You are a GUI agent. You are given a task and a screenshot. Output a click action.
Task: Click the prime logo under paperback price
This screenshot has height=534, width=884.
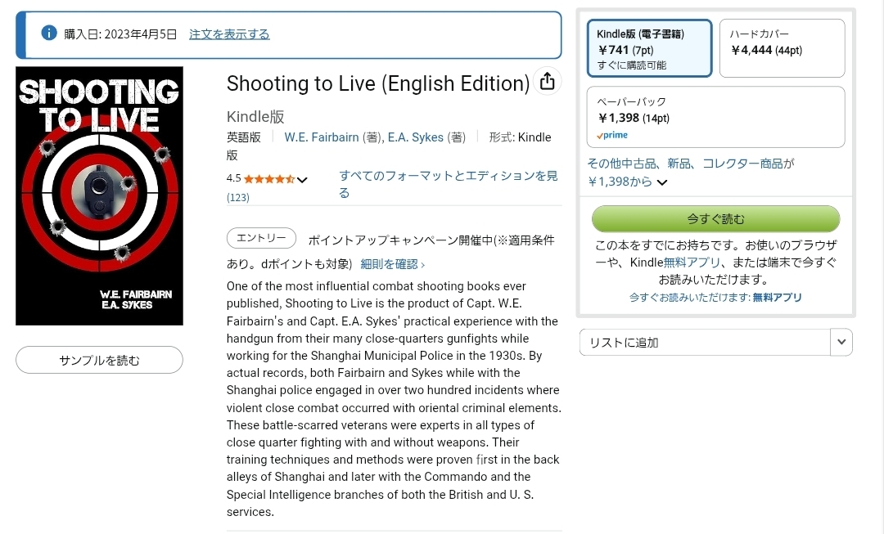click(612, 135)
